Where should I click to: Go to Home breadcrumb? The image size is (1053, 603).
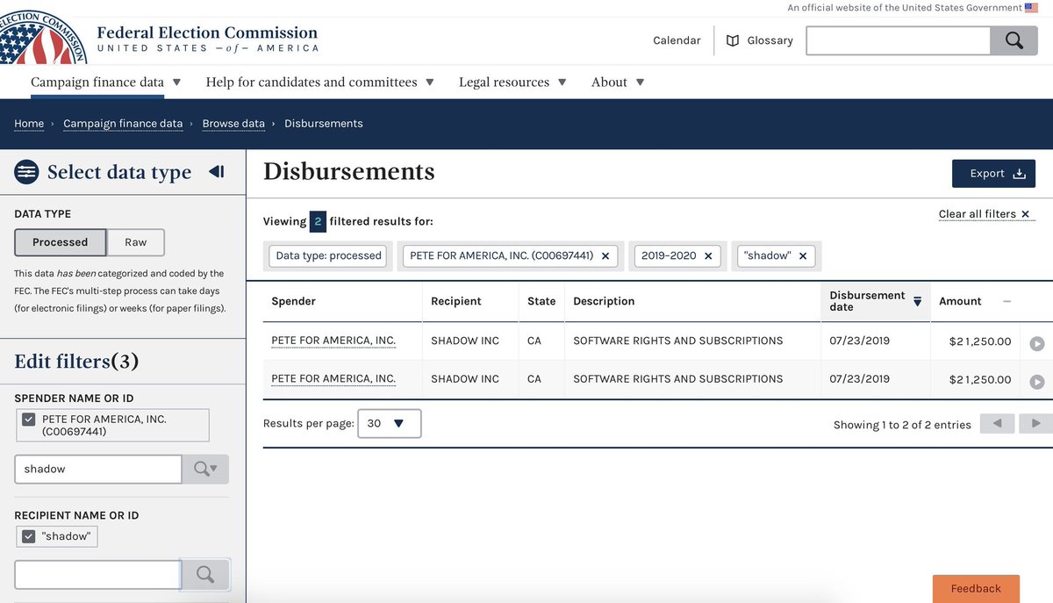pos(29,124)
